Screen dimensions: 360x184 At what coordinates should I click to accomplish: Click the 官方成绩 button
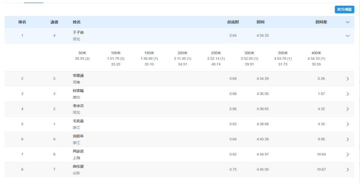344,10
